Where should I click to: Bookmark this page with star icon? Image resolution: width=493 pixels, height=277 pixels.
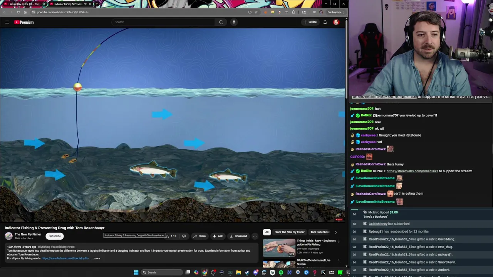pyautogui.click(x=256, y=12)
